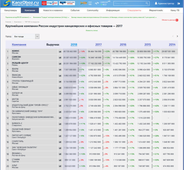This screenshot has width=184, height=170.
Task: Click the logout arrow icon
Action: pyautogui.click(x=178, y=3)
